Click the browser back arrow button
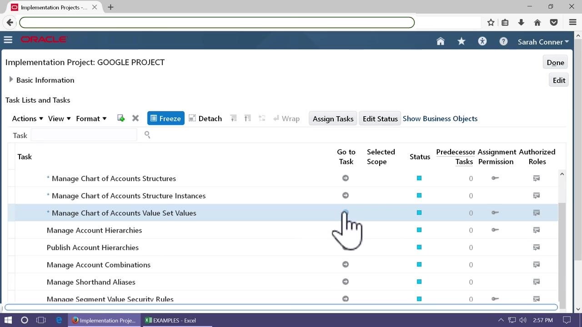This screenshot has width=582, height=327. point(10,22)
